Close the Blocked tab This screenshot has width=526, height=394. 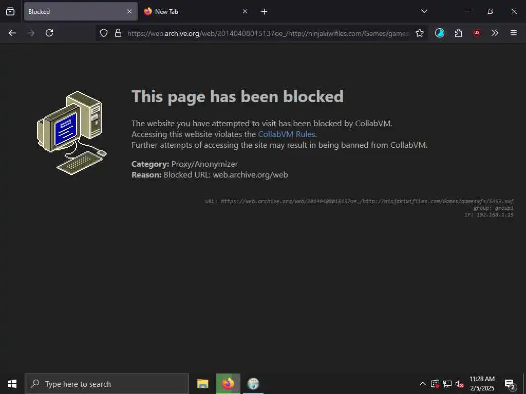pos(129,11)
